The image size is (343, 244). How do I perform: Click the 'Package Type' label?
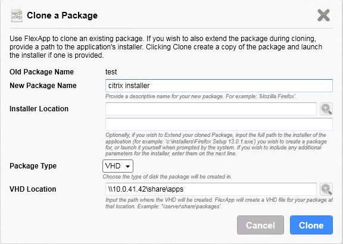click(x=33, y=166)
